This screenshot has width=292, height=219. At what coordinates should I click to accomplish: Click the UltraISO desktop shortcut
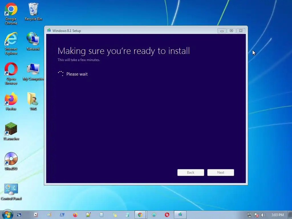coord(11,161)
